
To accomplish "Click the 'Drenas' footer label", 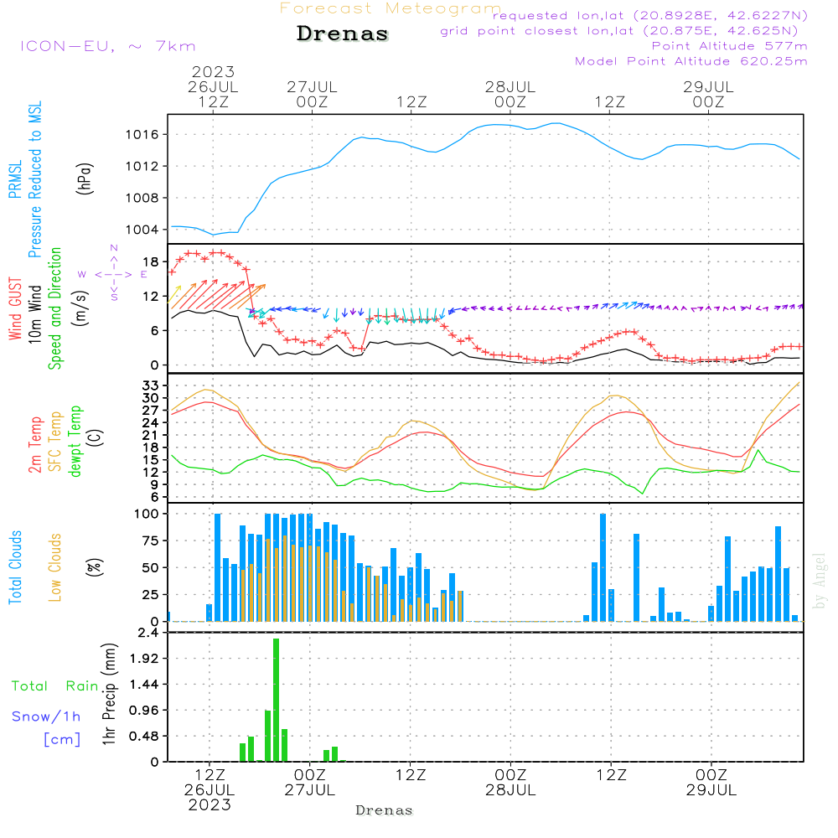I will (x=385, y=810).
